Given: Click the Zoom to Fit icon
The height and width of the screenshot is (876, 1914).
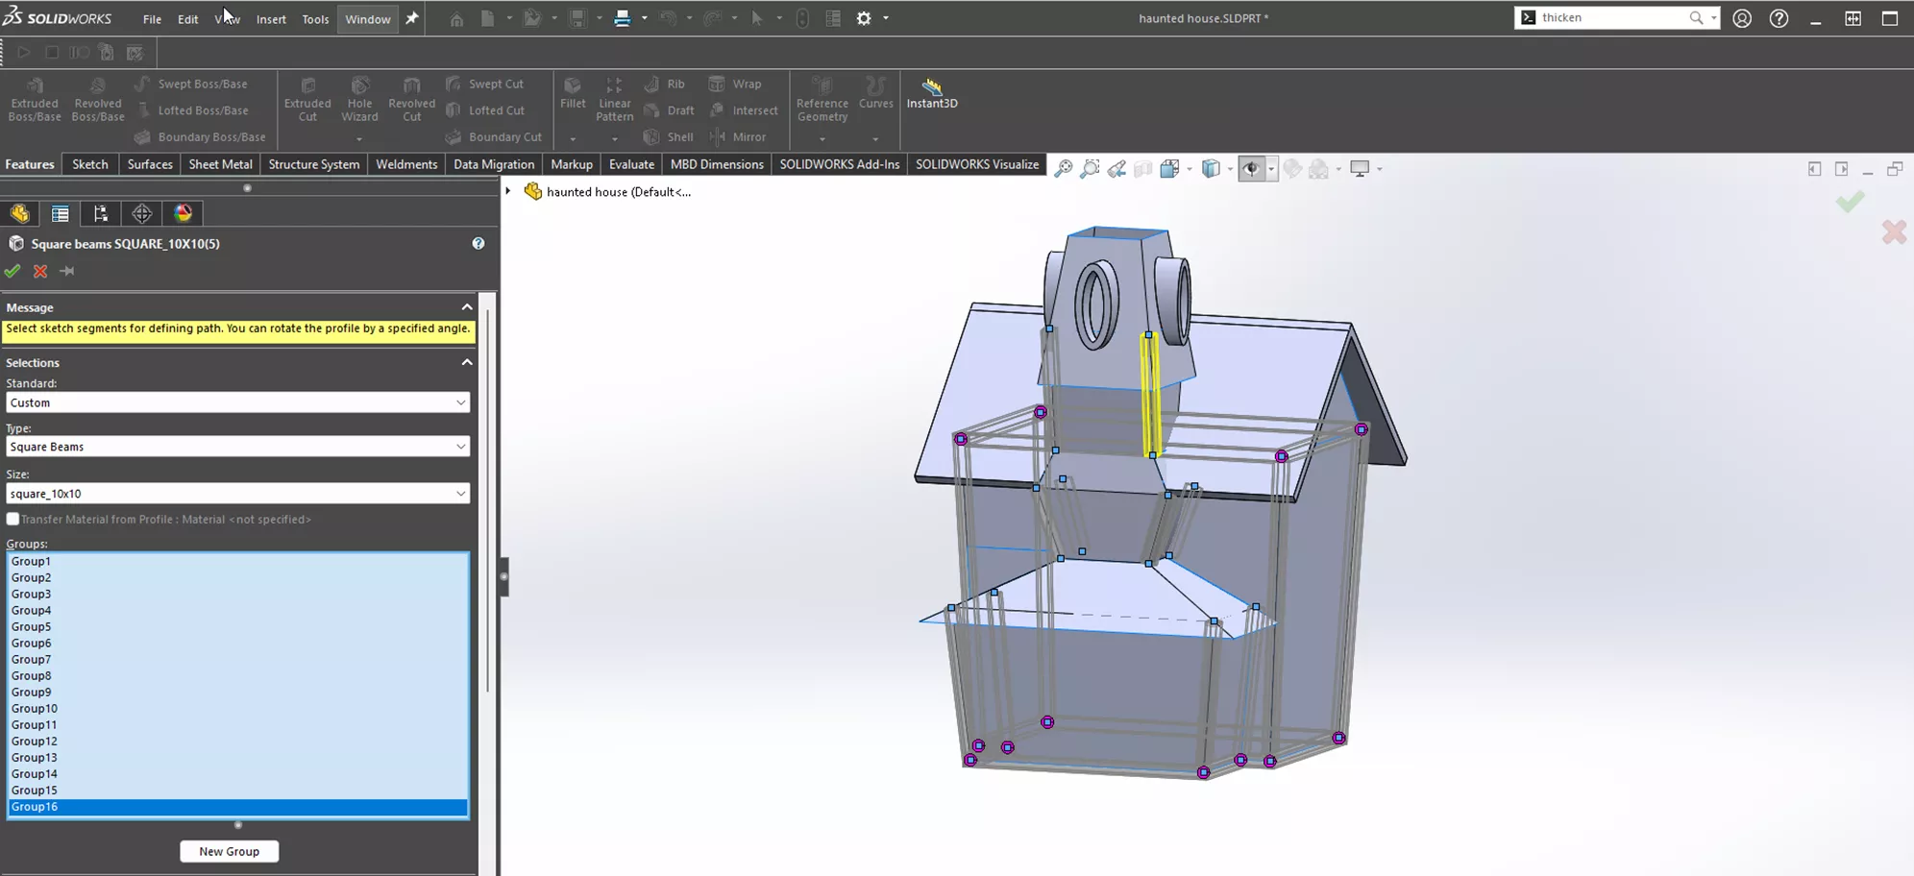Looking at the screenshot, I should [x=1063, y=169].
